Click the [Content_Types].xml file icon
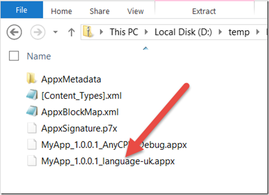The height and width of the screenshot is (195, 269). [32, 95]
